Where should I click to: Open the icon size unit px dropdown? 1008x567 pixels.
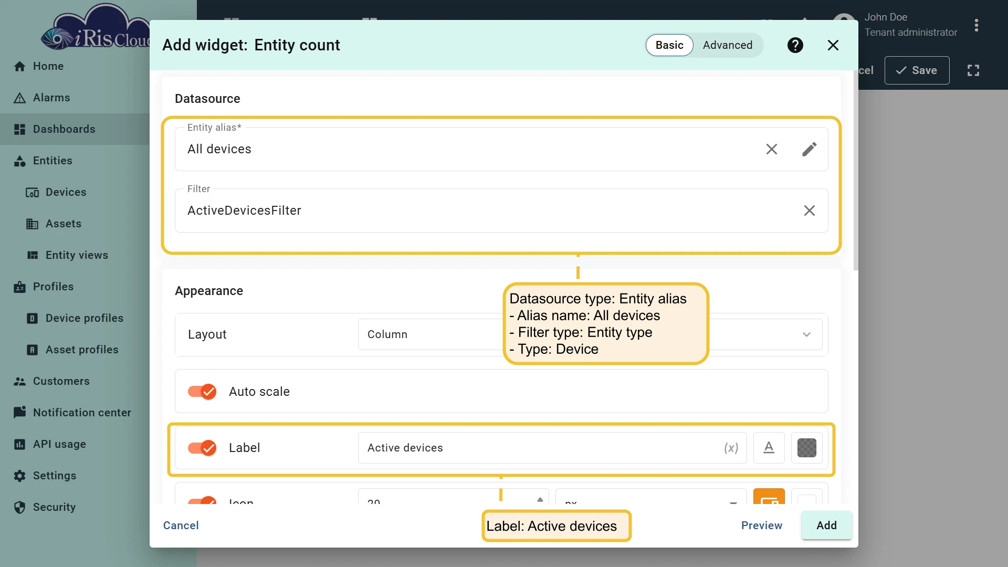click(651, 497)
